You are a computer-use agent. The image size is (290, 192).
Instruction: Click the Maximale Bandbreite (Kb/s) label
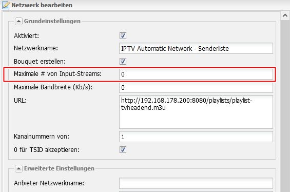53,87
